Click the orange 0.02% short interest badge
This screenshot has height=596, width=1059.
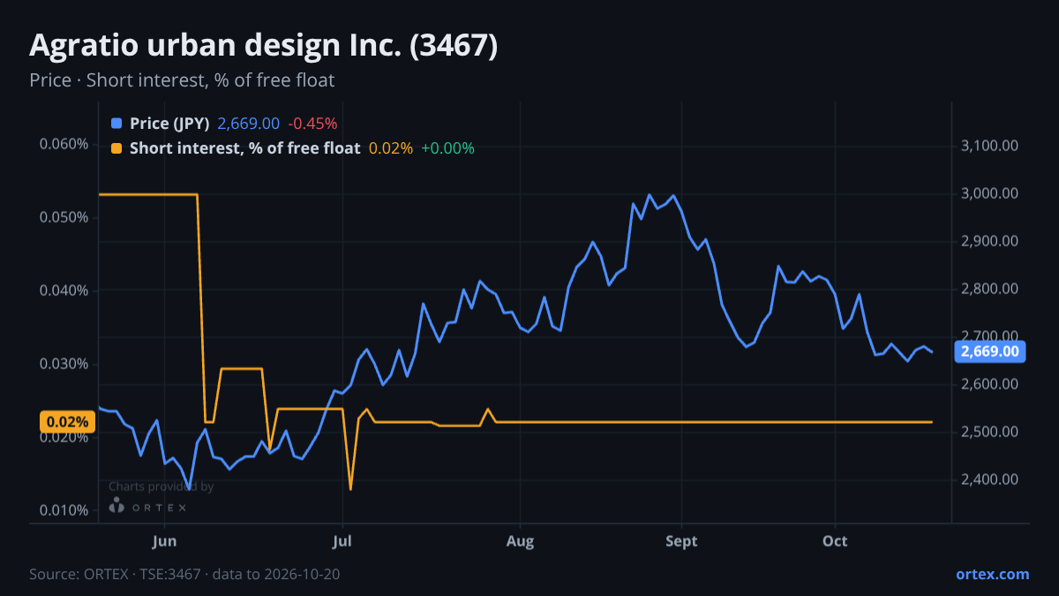(65, 422)
